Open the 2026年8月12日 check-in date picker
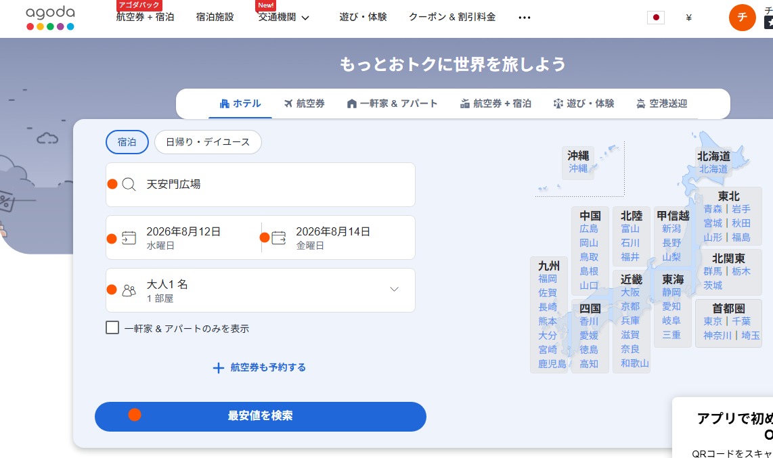773x458 pixels. coord(183,237)
